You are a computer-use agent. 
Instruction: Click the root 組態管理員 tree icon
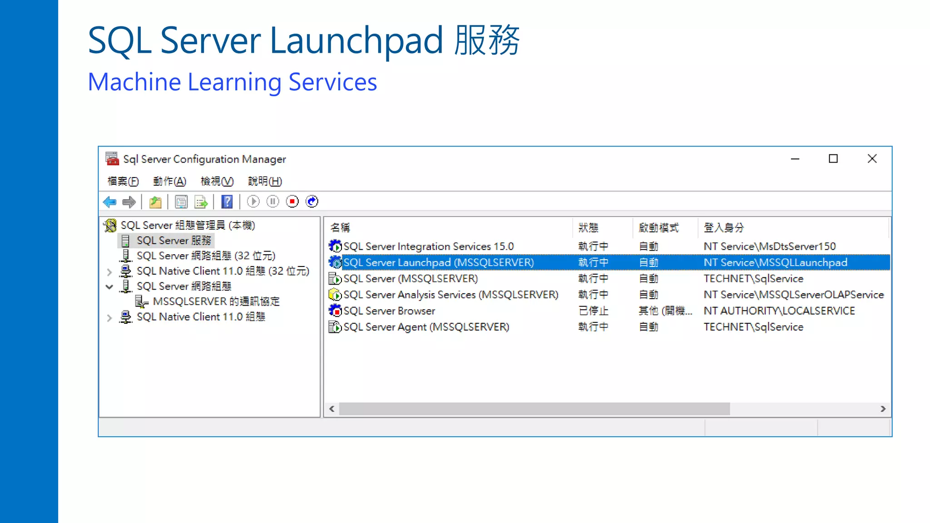click(x=110, y=225)
